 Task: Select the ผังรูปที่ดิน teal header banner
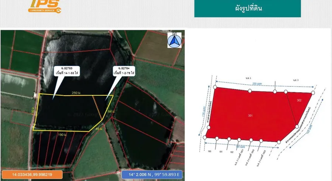tap(248, 8)
